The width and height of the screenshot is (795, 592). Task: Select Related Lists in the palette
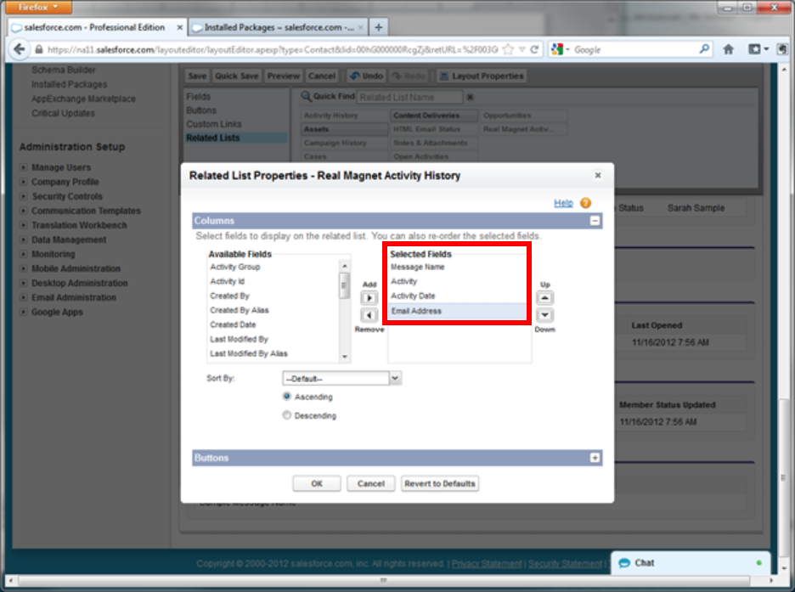click(x=236, y=138)
